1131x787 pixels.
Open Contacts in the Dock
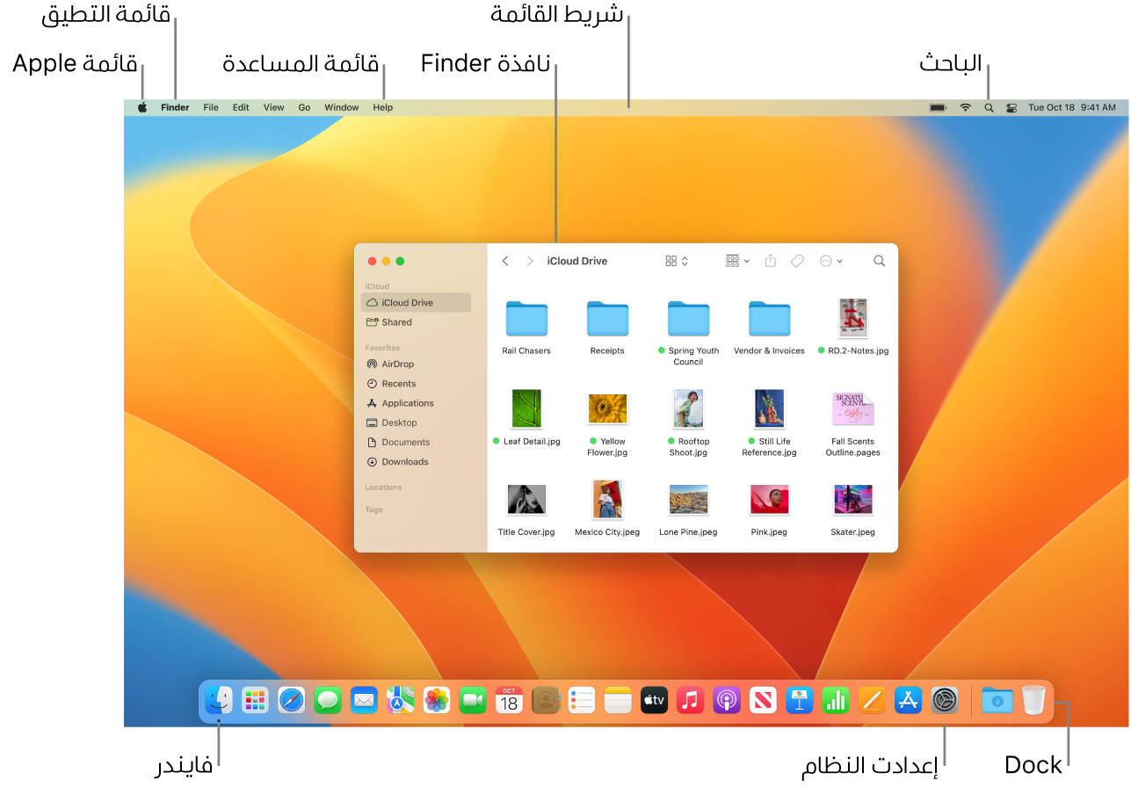[546, 700]
